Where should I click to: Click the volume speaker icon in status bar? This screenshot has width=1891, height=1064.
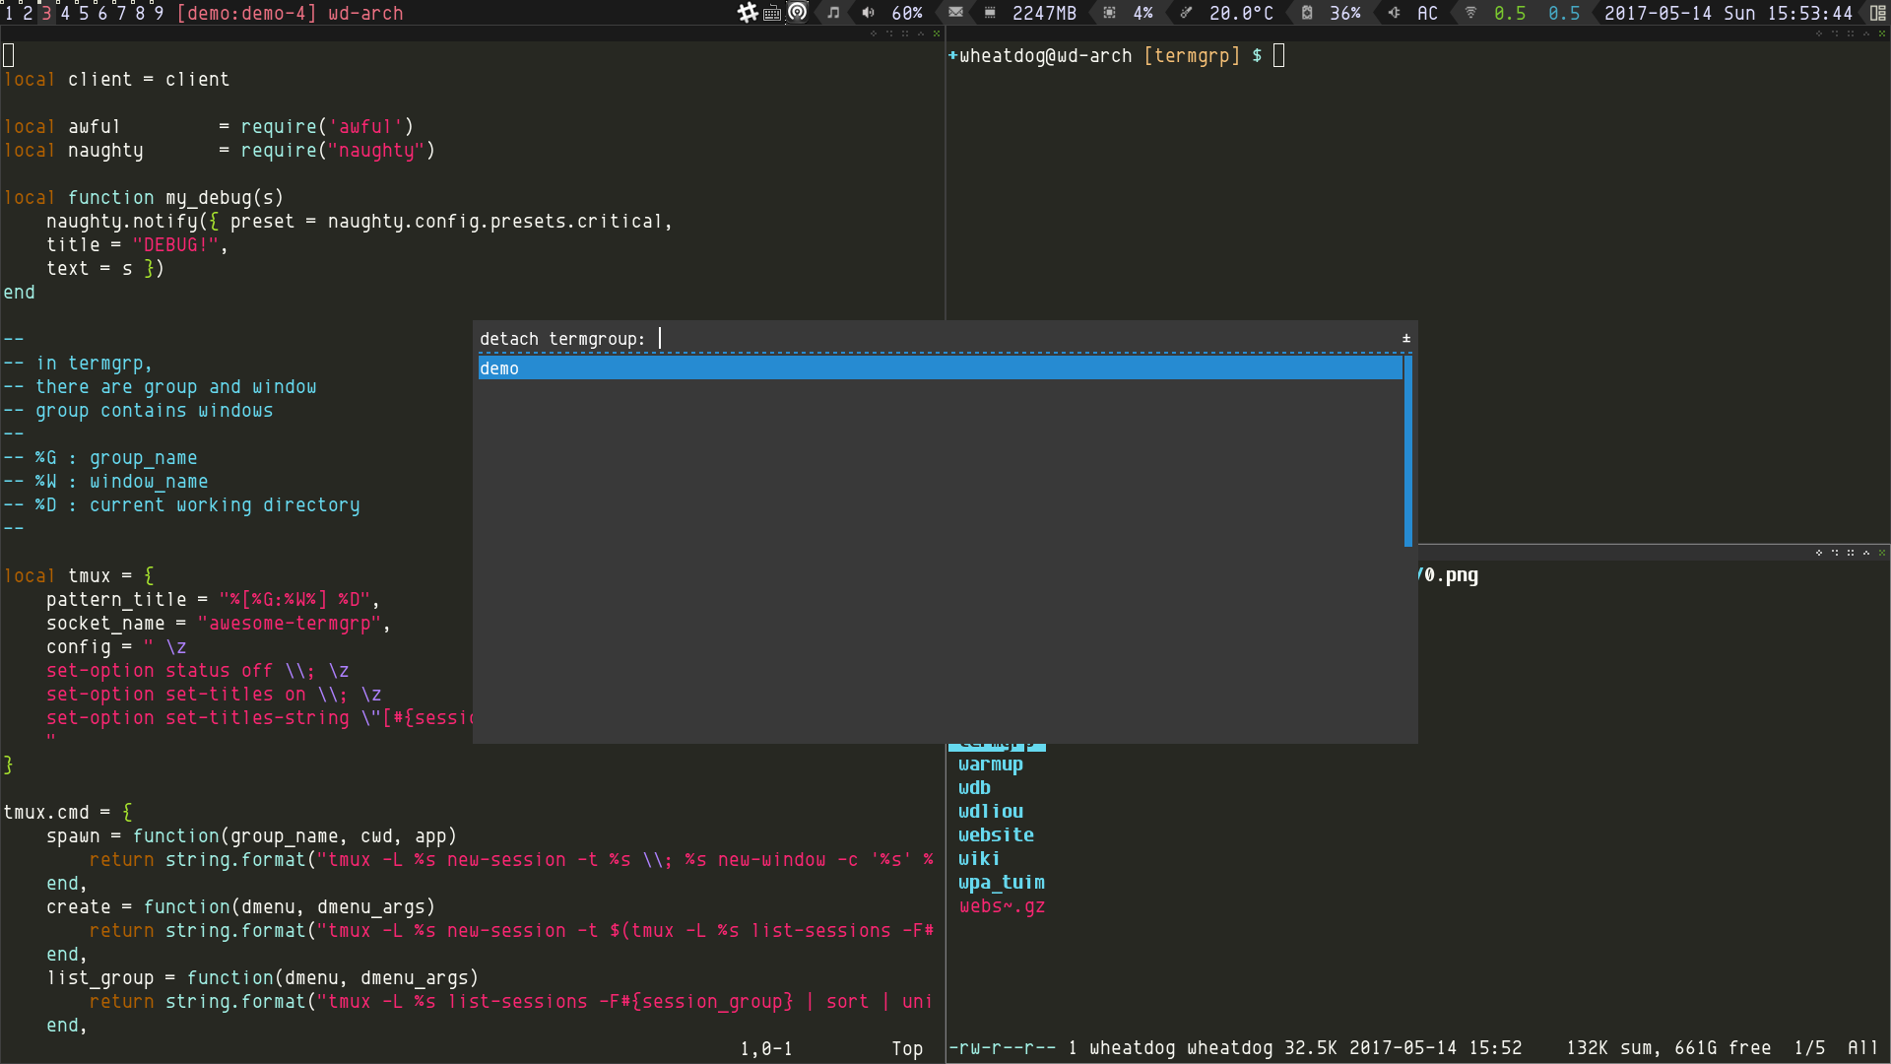868,13
